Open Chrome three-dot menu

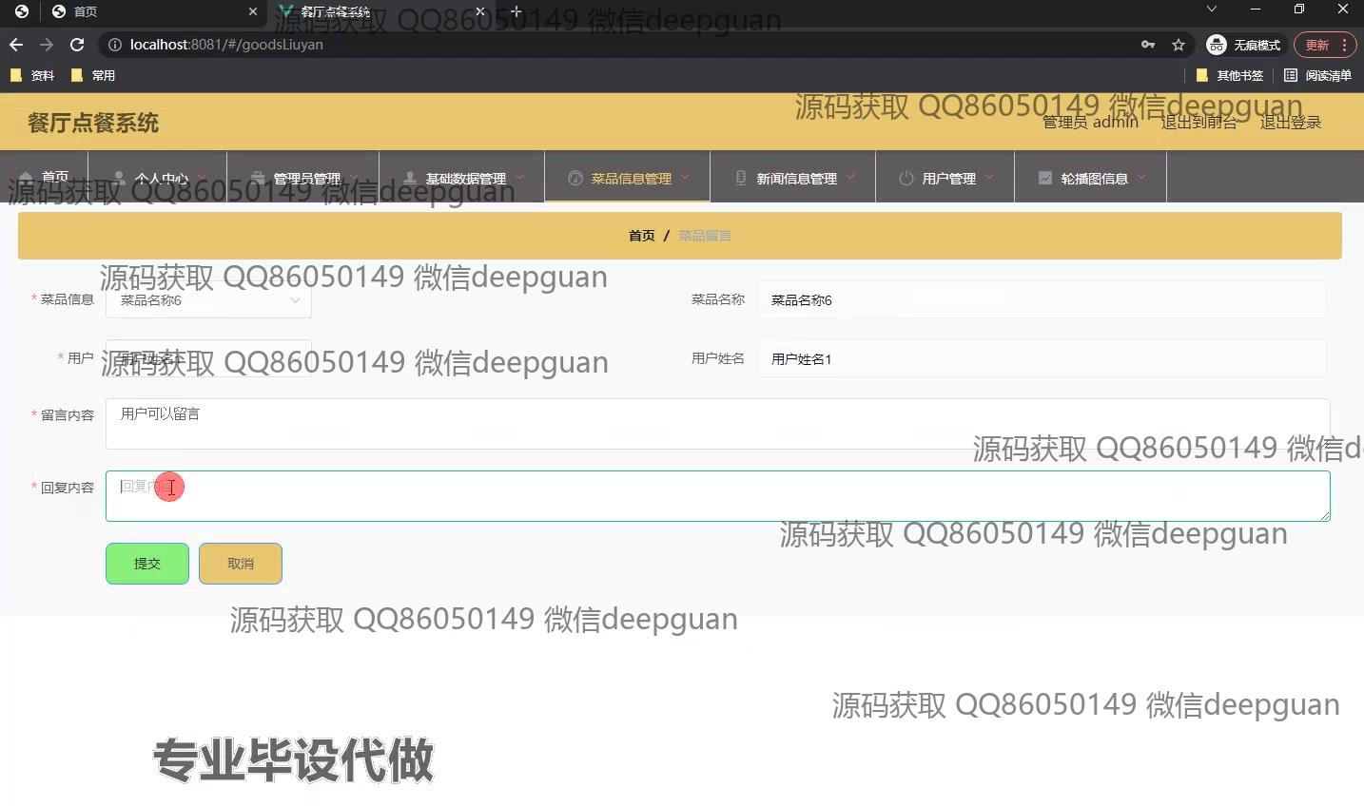1344,45
